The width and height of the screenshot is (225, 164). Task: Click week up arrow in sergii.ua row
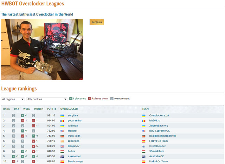[x=22, y=115]
